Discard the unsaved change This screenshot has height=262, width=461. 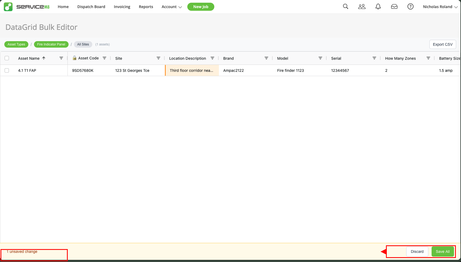pos(417,251)
